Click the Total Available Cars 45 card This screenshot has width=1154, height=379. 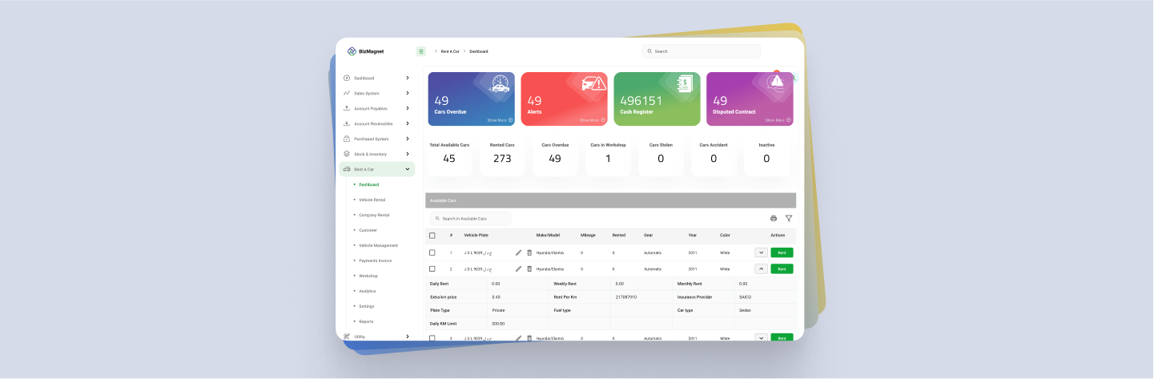pyautogui.click(x=449, y=157)
